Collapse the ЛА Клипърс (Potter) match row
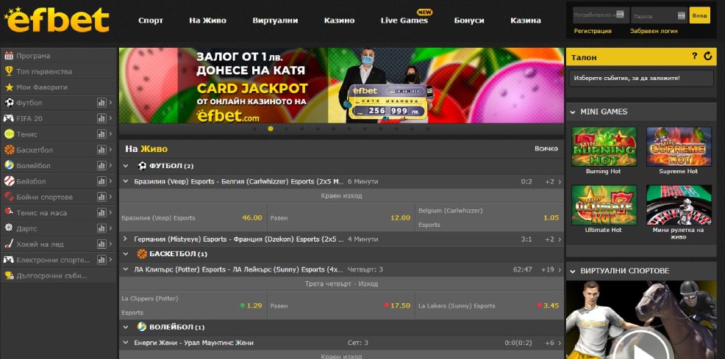Image resolution: width=725 pixels, height=359 pixels. pos(125,269)
